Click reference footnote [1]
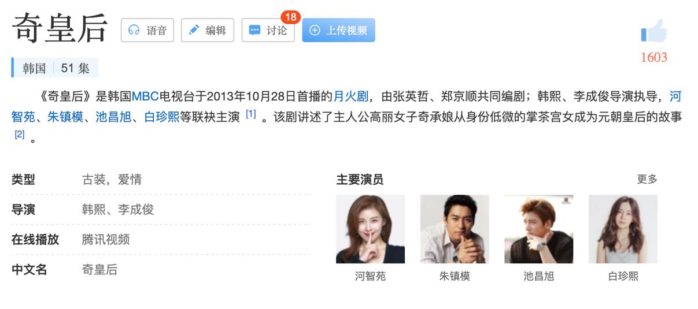Viewport: 698px width, 309px height. coord(250,114)
